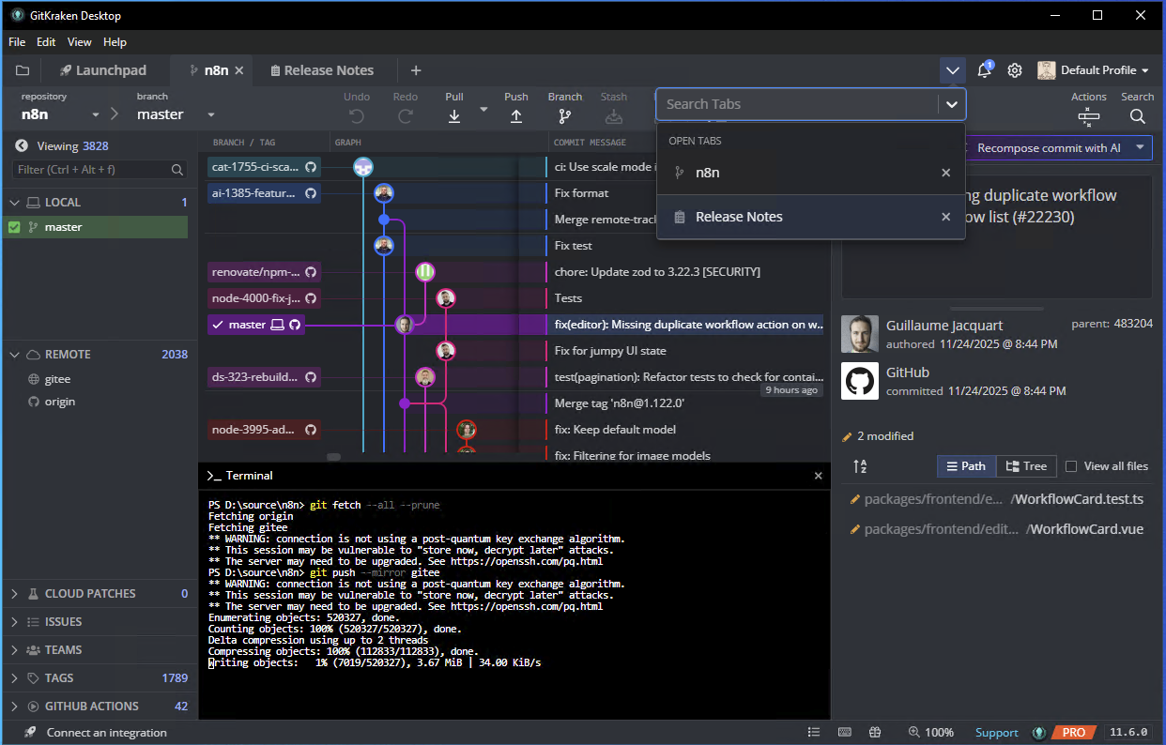This screenshot has width=1166, height=745.
Task: Open the File menu
Action: 17,42
